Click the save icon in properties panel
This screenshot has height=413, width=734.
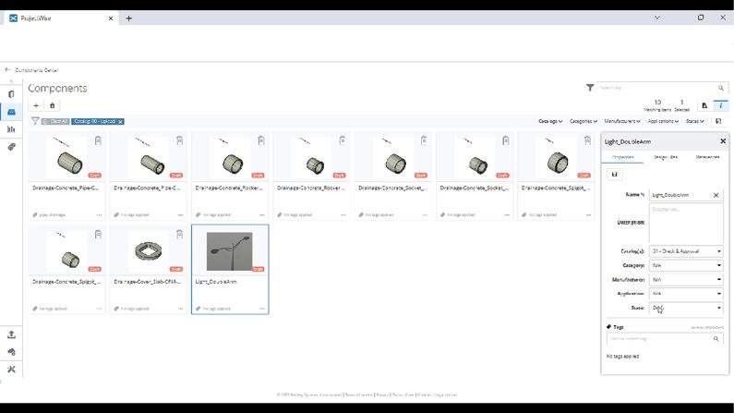click(616, 174)
